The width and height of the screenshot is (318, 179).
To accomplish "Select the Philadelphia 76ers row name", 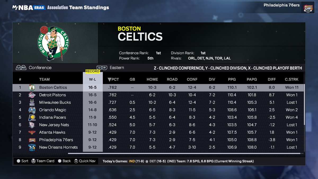I will [56, 140].
